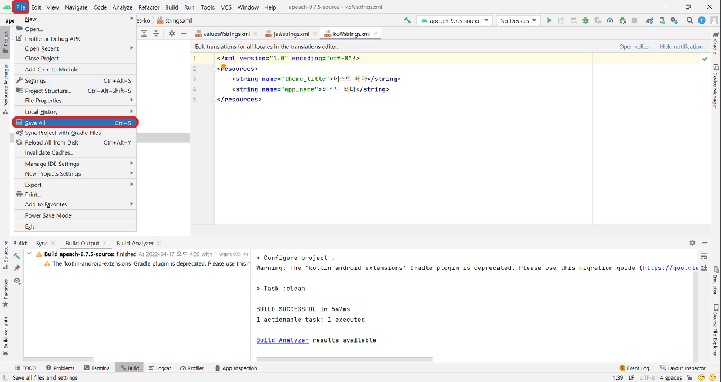Click the deprecated Gradle plugin warning row

click(146, 263)
